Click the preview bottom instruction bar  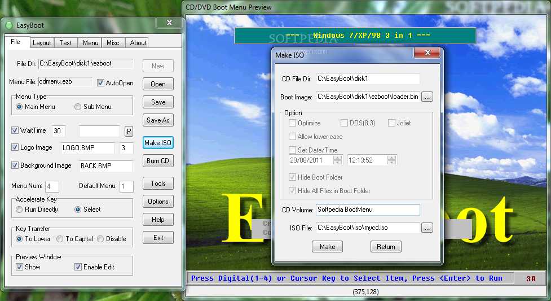pyautogui.click(x=350, y=278)
